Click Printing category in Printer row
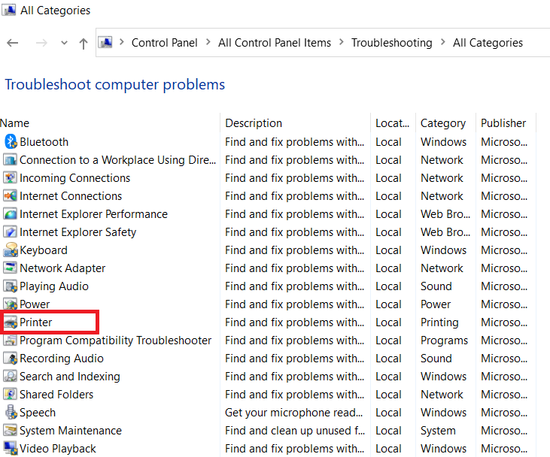This screenshot has width=550, height=457. click(439, 322)
